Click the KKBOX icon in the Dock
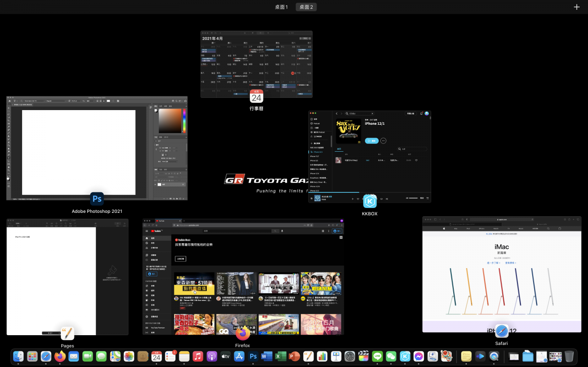588x367 pixels. pos(405,357)
